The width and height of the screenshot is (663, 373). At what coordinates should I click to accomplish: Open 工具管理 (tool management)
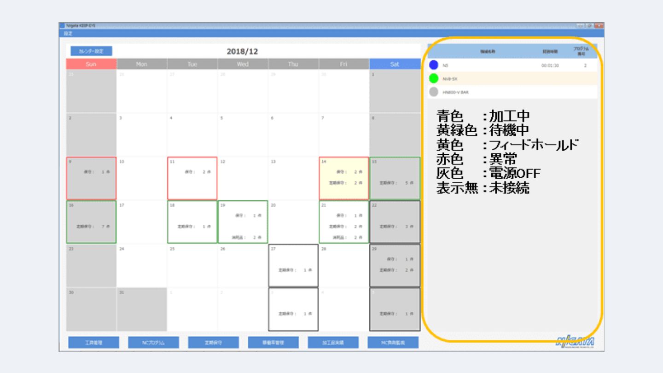(x=93, y=343)
